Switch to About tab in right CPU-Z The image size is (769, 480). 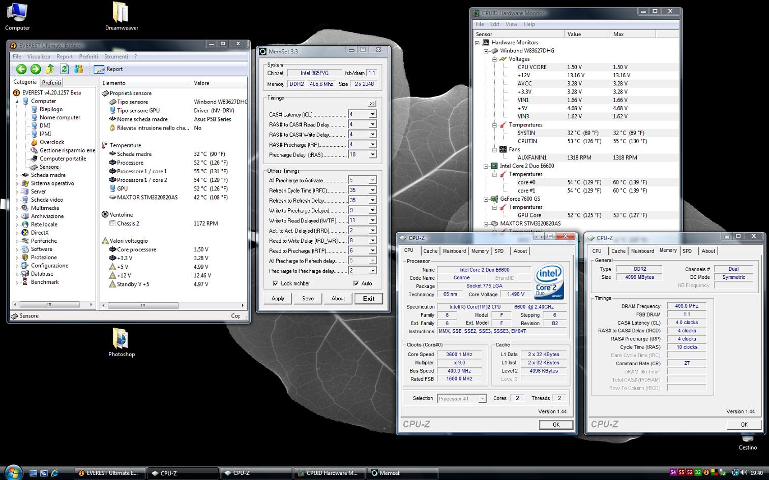[708, 251]
